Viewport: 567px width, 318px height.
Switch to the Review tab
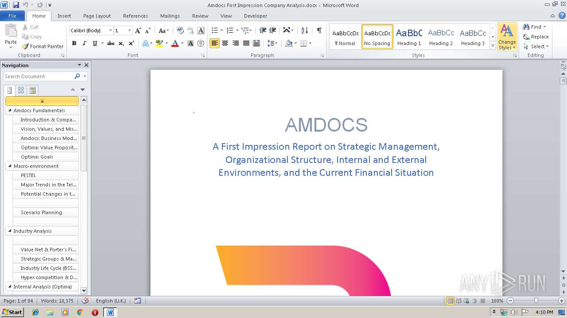(x=200, y=16)
